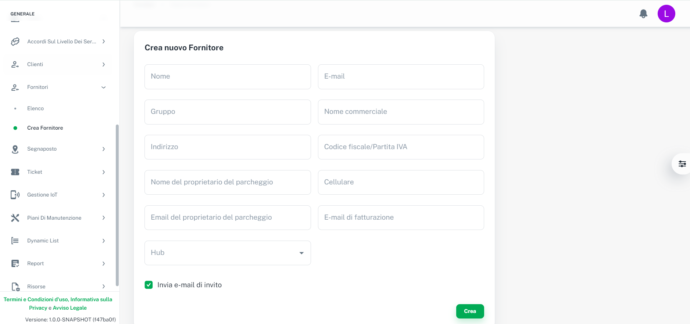Click the sidebar vertical scrollbar
The image size is (690, 324).
click(117, 205)
